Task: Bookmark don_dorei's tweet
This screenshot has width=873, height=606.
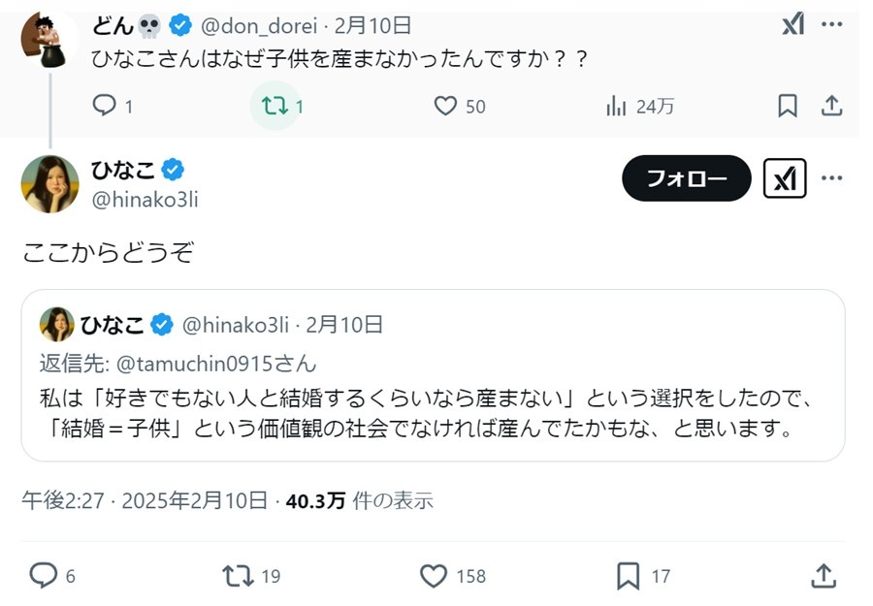Action: click(x=788, y=106)
